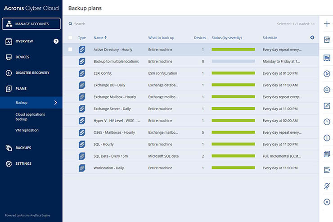This screenshot has width=333, height=222.
Task: Open Cloud applications backup link
Action: [x=29, y=117]
